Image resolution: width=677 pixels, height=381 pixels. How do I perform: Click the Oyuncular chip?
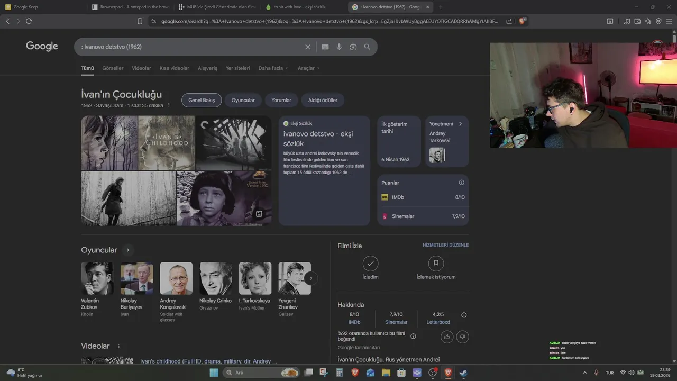click(243, 100)
